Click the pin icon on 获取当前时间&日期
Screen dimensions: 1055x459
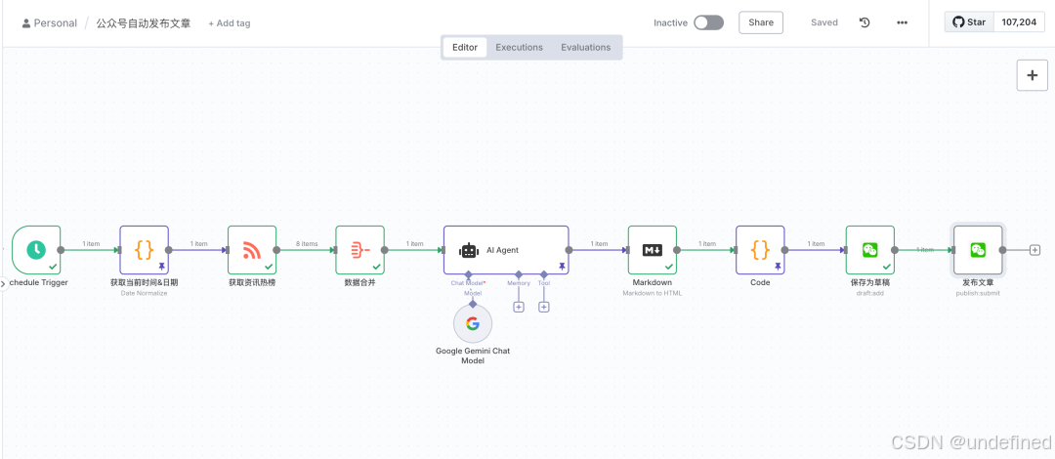pos(161,267)
